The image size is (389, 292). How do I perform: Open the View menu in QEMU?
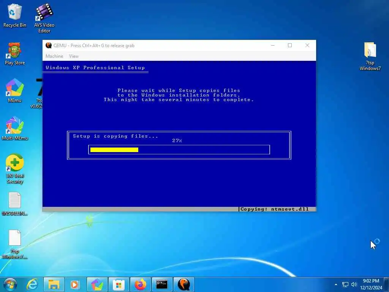click(74, 56)
